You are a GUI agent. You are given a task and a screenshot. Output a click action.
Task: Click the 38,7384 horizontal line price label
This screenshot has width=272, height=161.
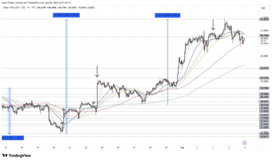pyautogui.click(x=264, y=88)
